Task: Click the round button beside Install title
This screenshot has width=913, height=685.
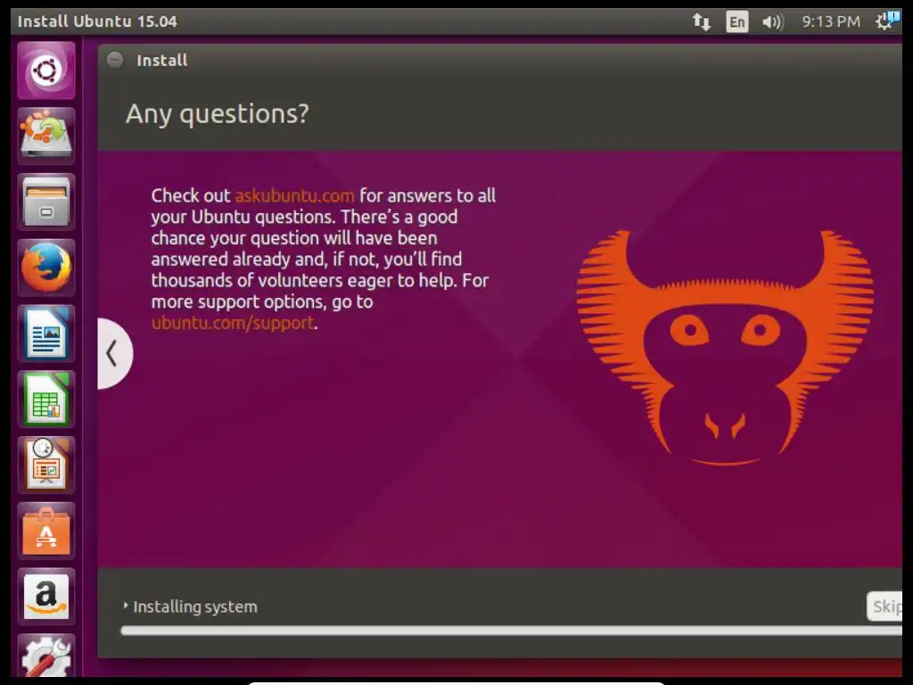Action: click(x=115, y=60)
